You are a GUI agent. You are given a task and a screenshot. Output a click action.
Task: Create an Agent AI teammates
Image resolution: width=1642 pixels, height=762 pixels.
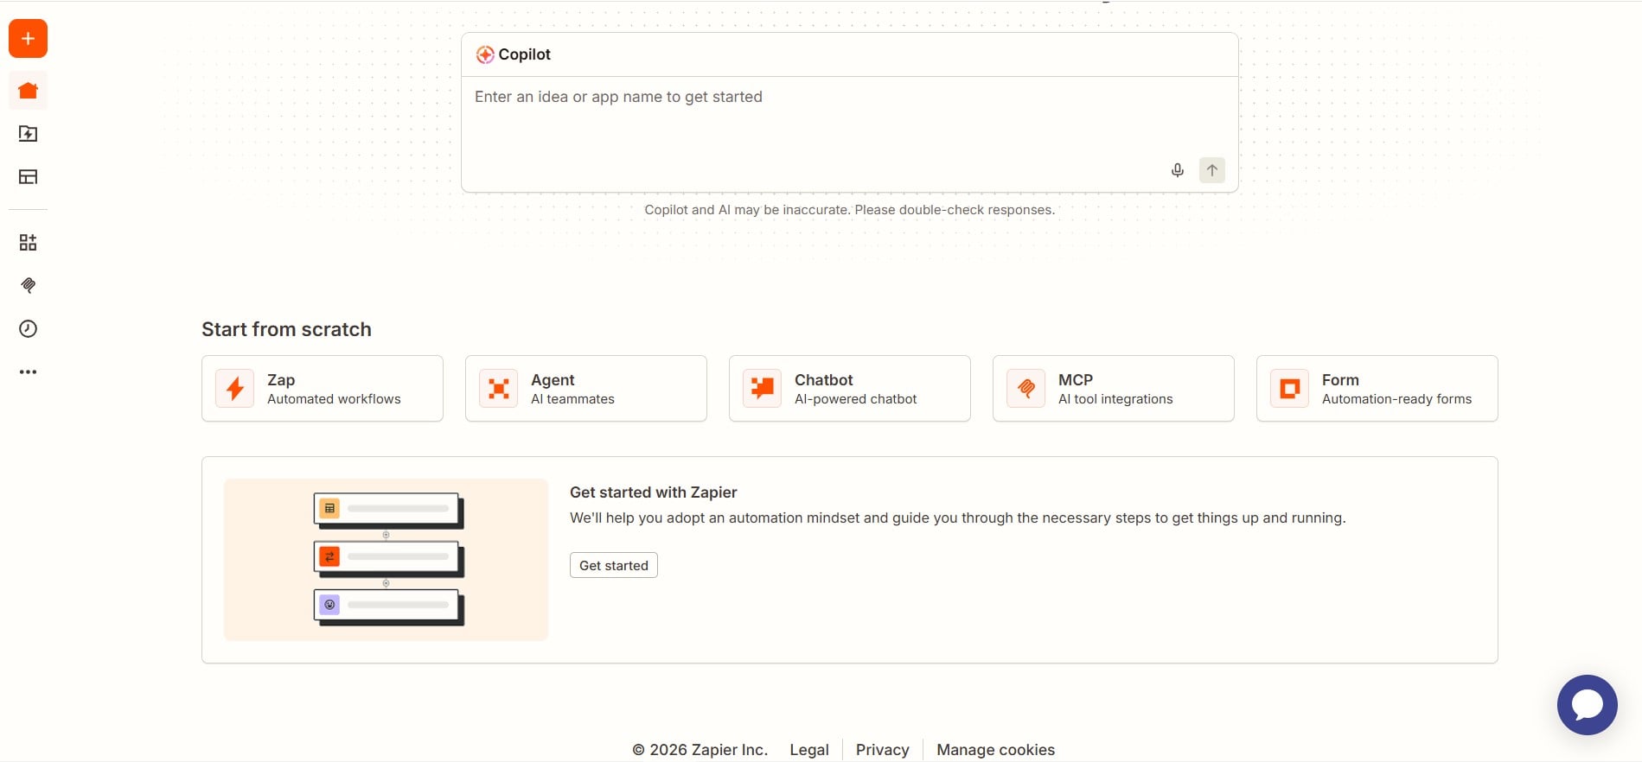pos(586,389)
